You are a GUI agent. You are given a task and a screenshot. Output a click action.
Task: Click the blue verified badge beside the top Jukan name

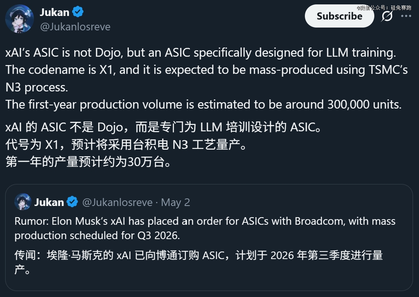tap(78, 12)
